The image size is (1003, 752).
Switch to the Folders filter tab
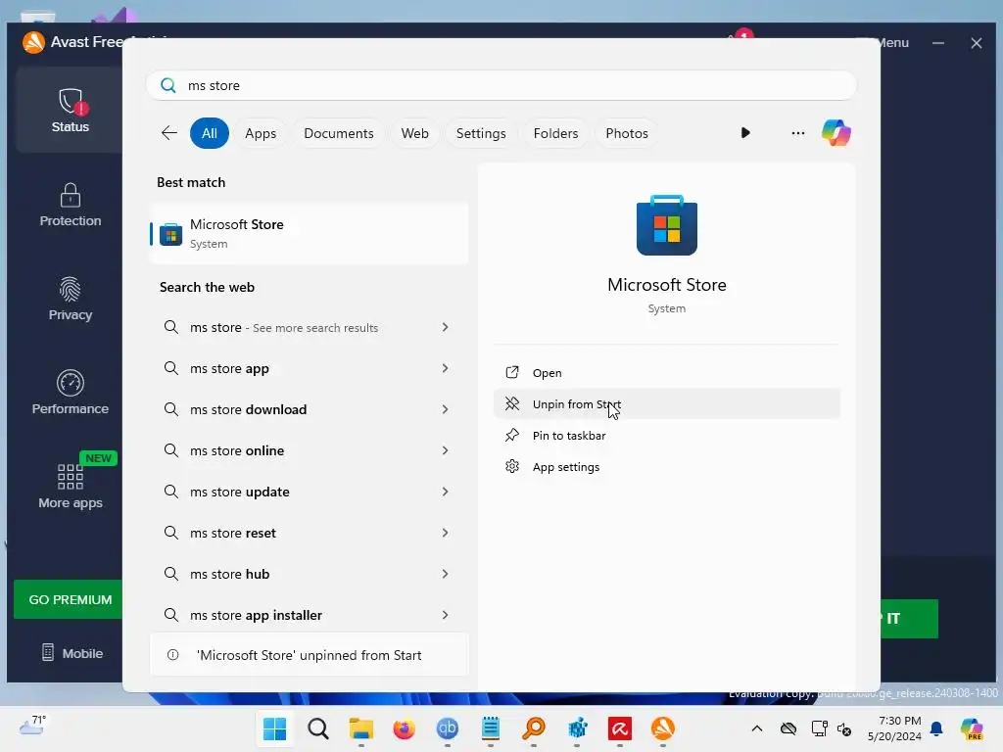(555, 133)
